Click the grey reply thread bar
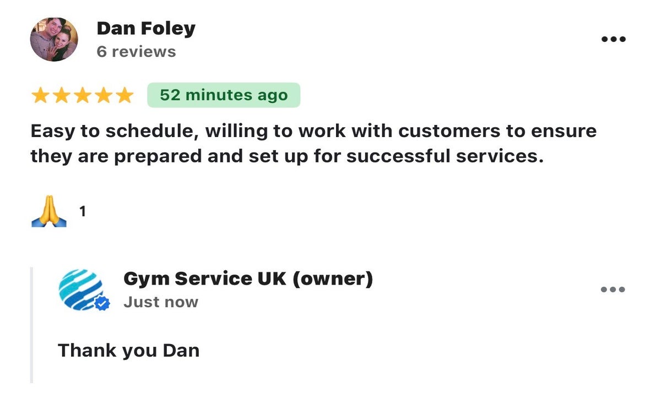The height and width of the screenshot is (393, 661). tap(31, 325)
